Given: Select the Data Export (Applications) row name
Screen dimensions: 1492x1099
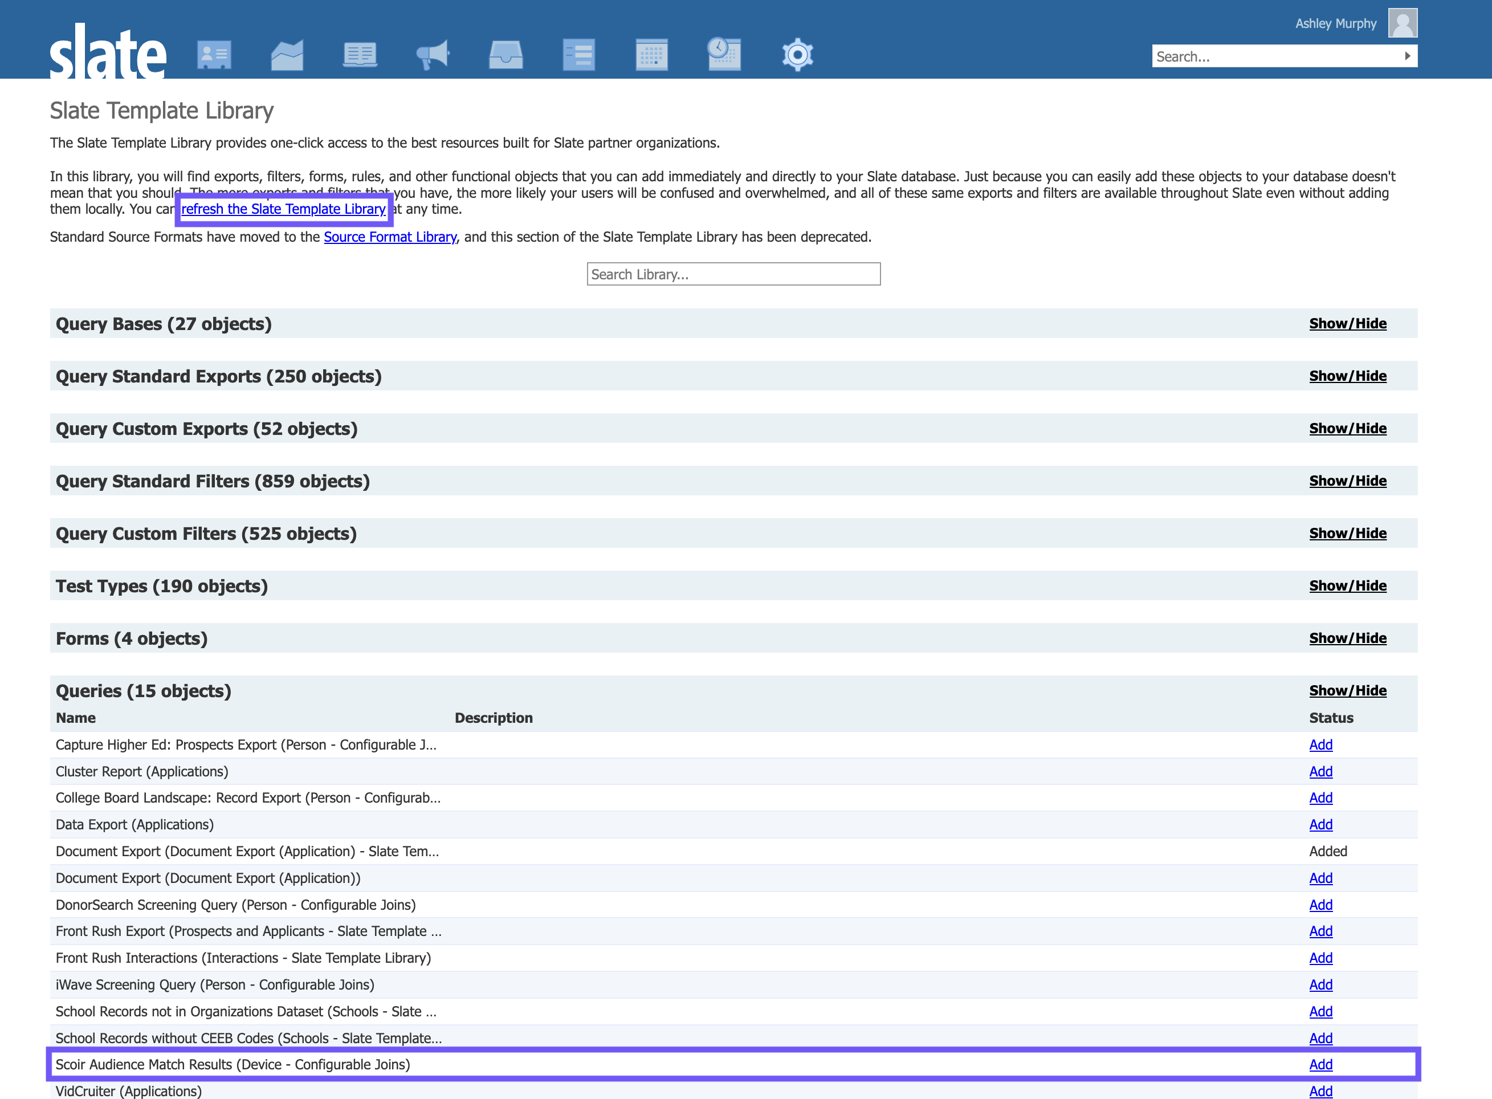Looking at the screenshot, I should pos(134,825).
